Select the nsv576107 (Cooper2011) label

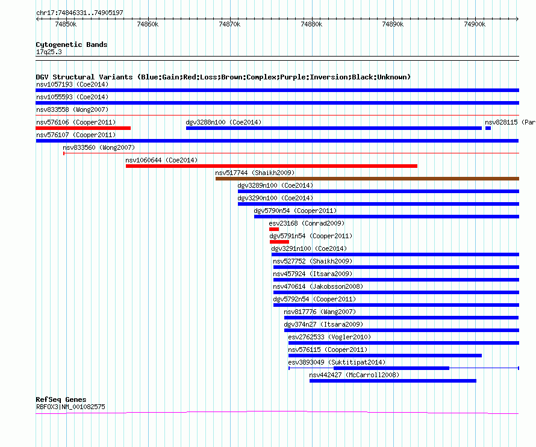76,135
